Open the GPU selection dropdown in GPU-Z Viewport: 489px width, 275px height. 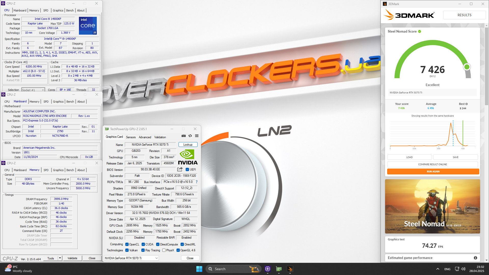tap(131, 258)
